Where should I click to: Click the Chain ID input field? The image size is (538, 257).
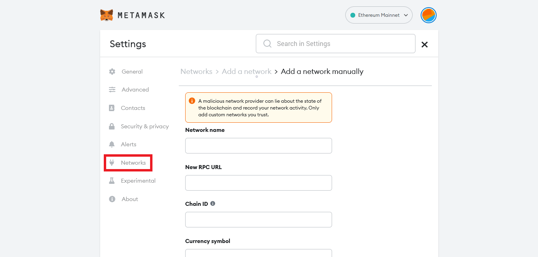point(259,219)
